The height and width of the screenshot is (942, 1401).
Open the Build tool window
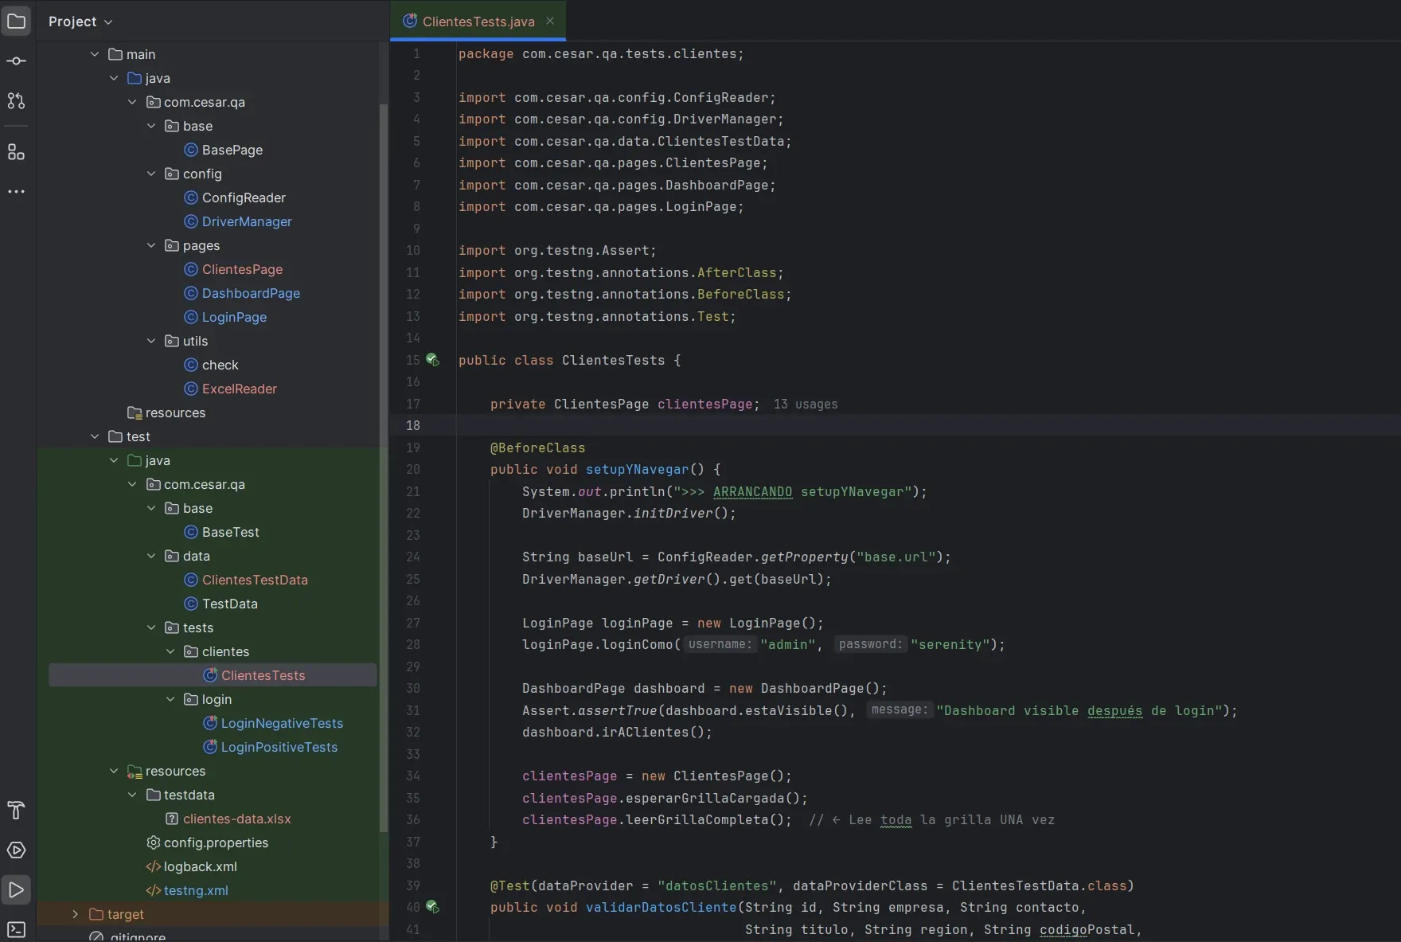point(14,811)
